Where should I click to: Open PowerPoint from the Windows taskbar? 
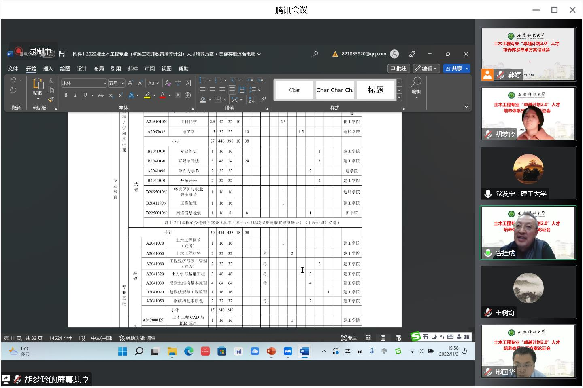click(271, 351)
